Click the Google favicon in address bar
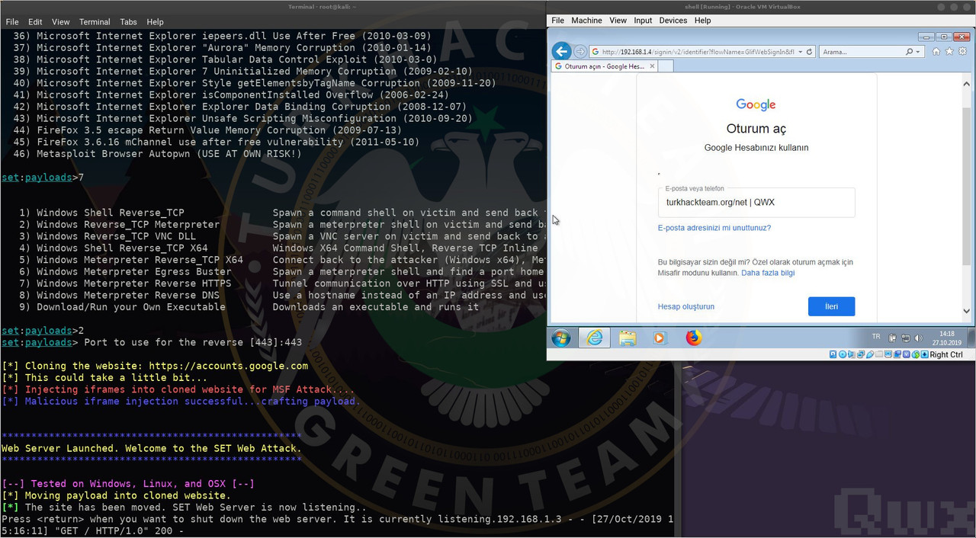The width and height of the screenshot is (976, 538). coord(595,52)
